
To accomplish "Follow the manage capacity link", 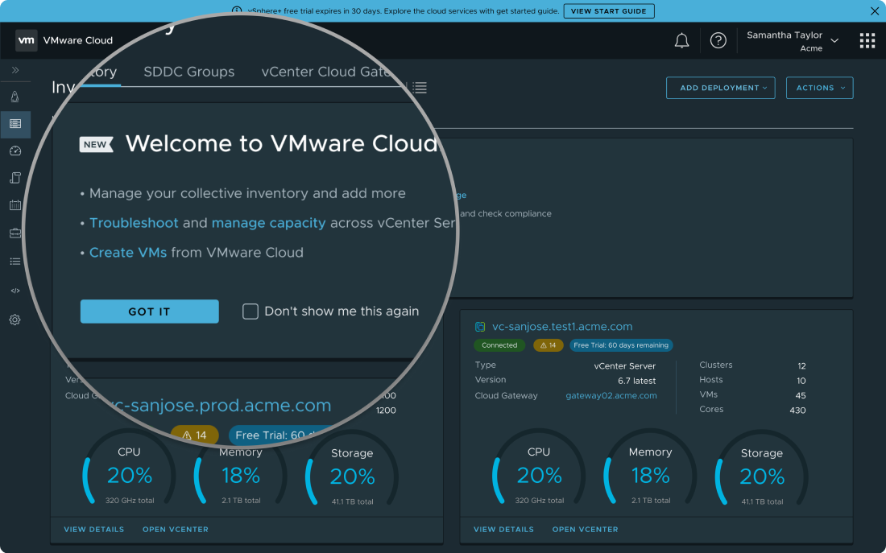I will [x=268, y=223].
